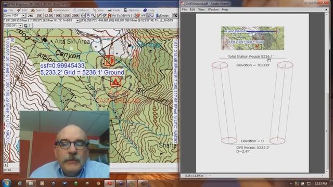Screen dimensions: 333x187
Task: Open Help menu in Adobe Reader
Action: point(225,9)
